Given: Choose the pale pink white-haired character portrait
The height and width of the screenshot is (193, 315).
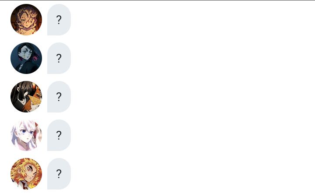Looking at the screenshot, I should tap(26, 135).
